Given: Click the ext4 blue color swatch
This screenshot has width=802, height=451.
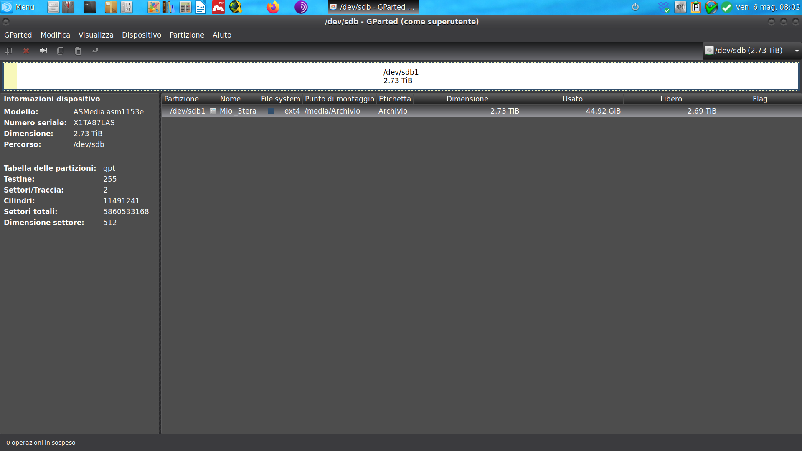Looking at the screenshot, I should (x=271, y=111).
